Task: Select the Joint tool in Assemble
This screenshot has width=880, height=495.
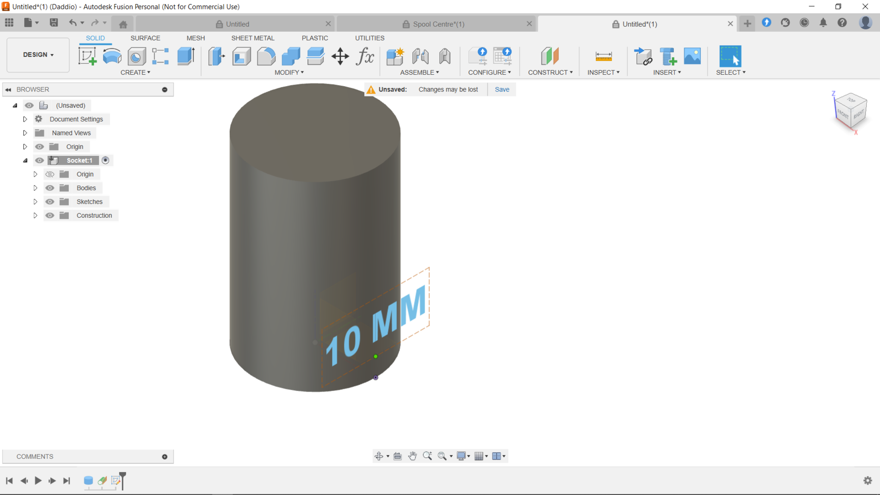Action: [420, 56]
